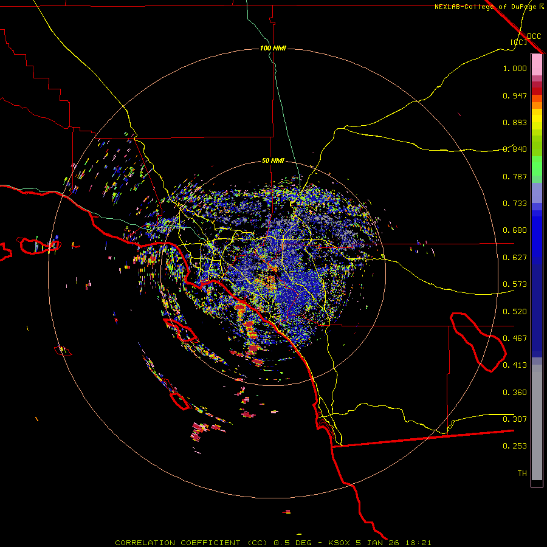Click the 0.307 scale value
Image resolution: width=547 pixels, height=547 pixels.
[x=515, y=419]
